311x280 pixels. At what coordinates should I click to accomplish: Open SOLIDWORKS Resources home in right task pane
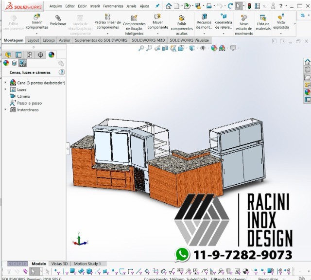click(307, 62)
